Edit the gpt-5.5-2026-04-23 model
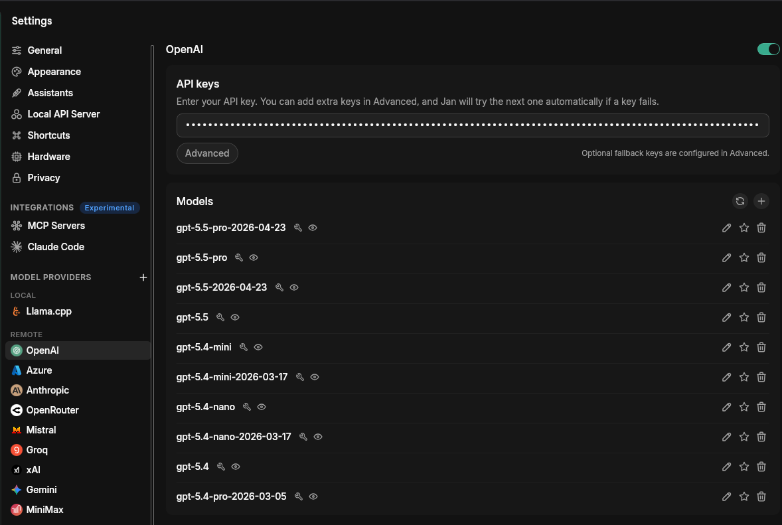782x525 pixels. (727, 287)
